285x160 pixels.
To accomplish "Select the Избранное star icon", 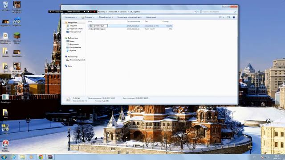I will click(66, 23).
